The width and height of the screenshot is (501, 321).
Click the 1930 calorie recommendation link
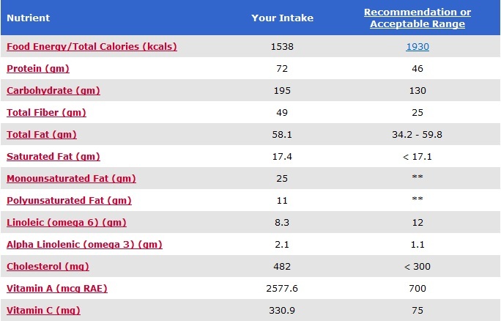coord(417,47)
